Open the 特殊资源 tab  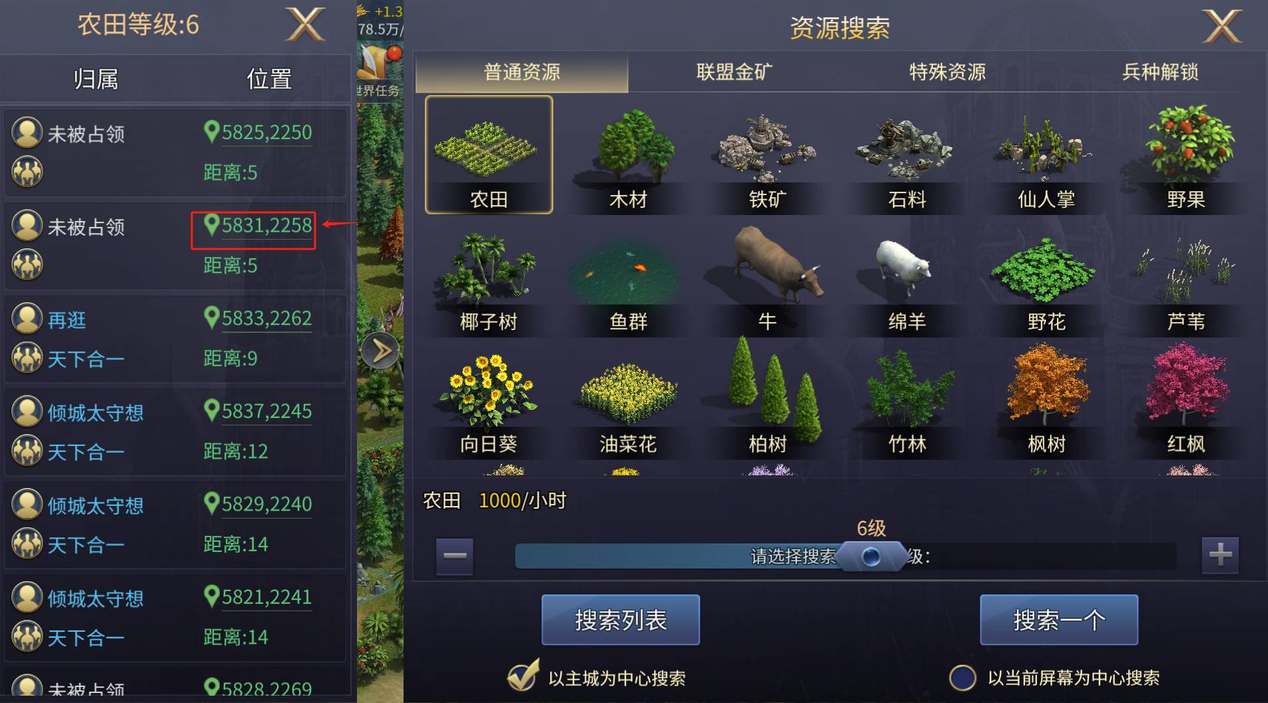[x=947, y=71]
